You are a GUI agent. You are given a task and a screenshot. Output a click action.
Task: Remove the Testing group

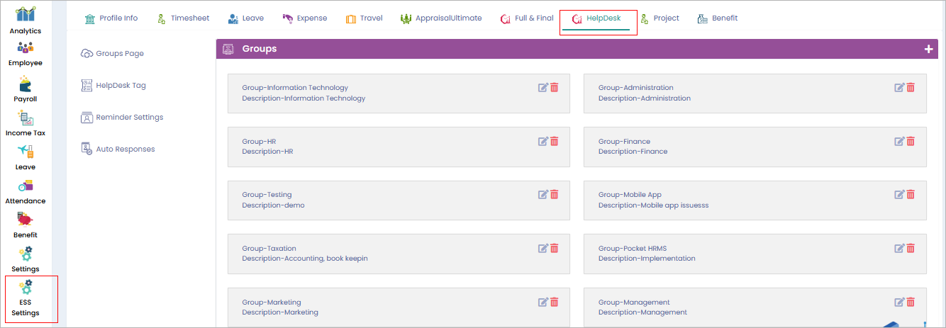[x=555, y=194]
